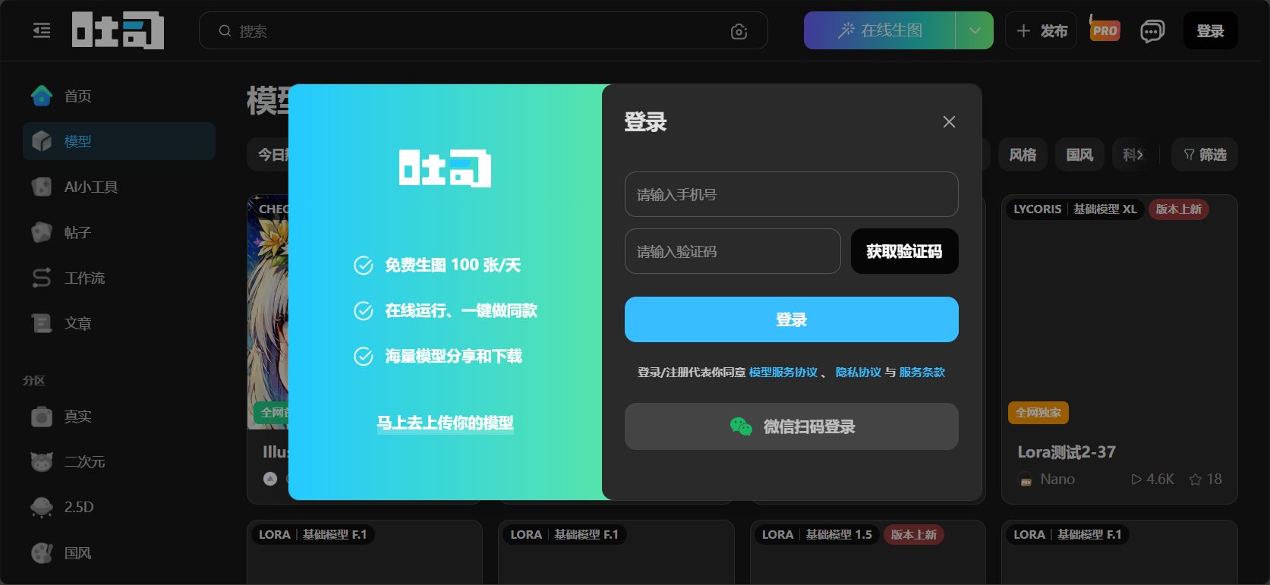Image resolution: width=1270 pixels, height=585 pixels.
Task: Click the home icon next to 首页
Action: click(42, 96)
